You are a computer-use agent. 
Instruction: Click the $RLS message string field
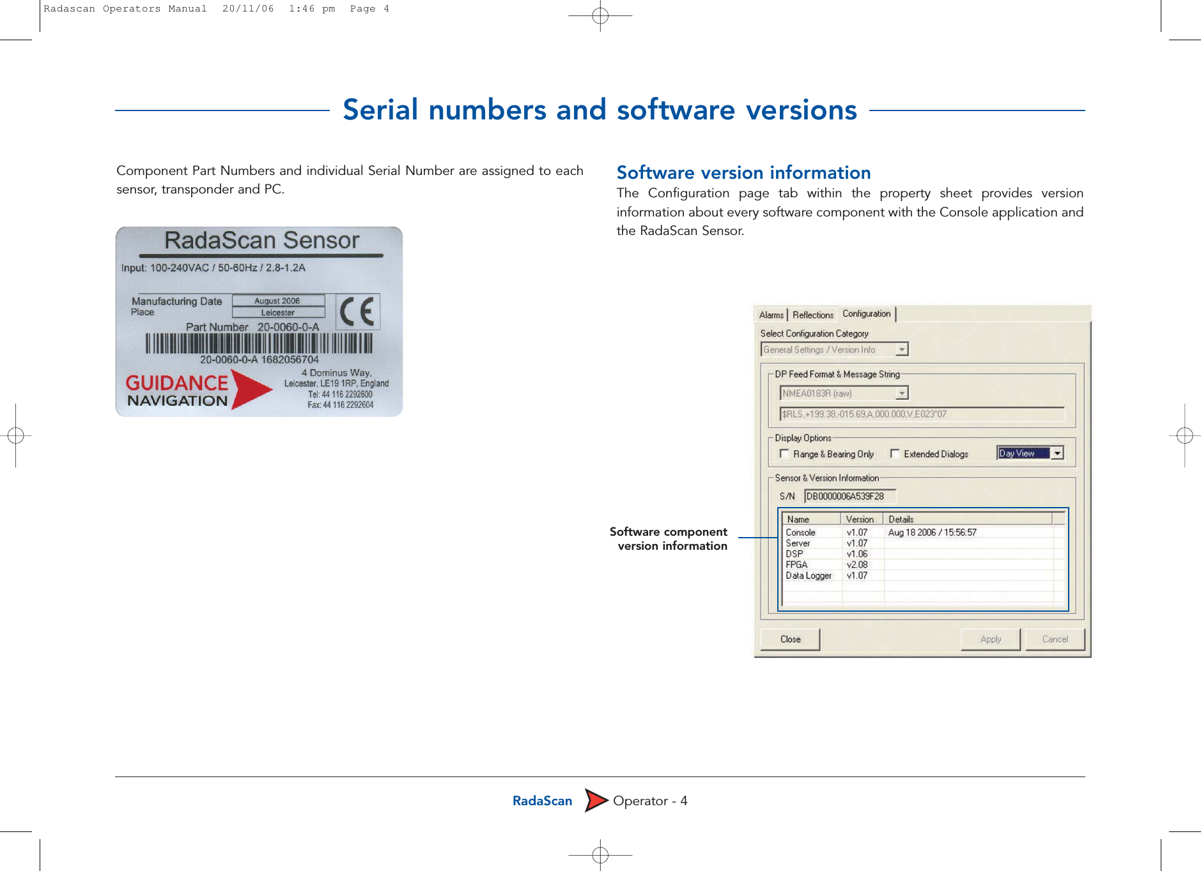922,414
